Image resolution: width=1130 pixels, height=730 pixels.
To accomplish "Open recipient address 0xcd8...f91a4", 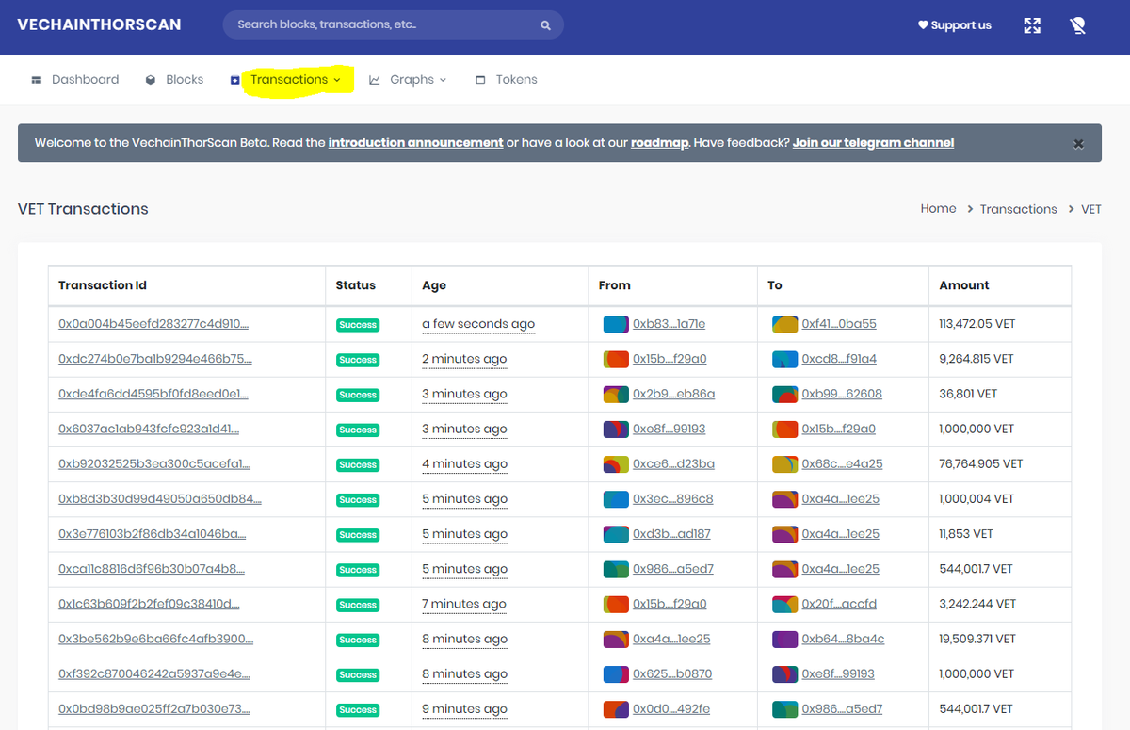I will coord(839,359).
